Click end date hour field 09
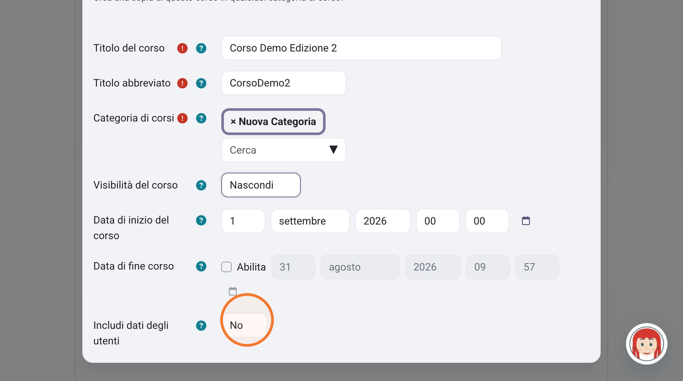This screenshot has width=683, height=381. pos(488,267)
